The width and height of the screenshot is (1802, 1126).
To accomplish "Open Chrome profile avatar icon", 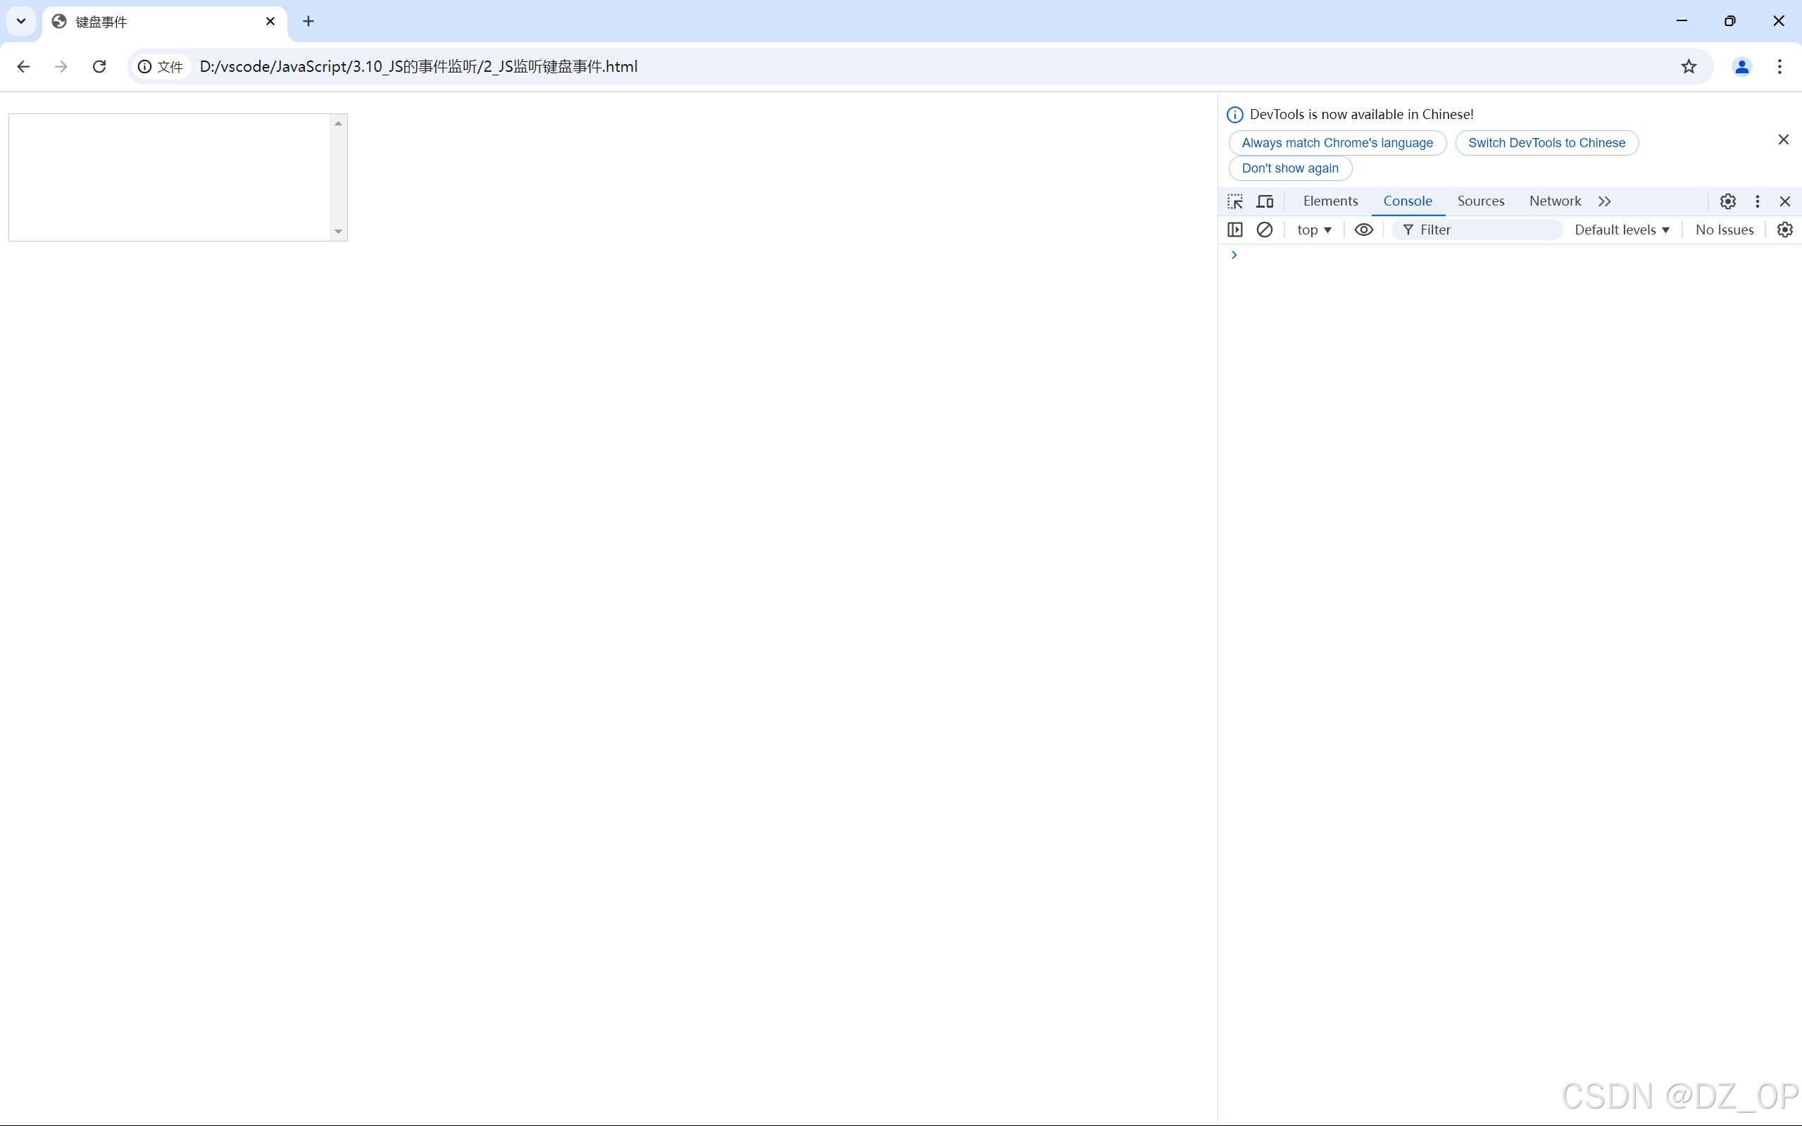I will click(1741, 66).
